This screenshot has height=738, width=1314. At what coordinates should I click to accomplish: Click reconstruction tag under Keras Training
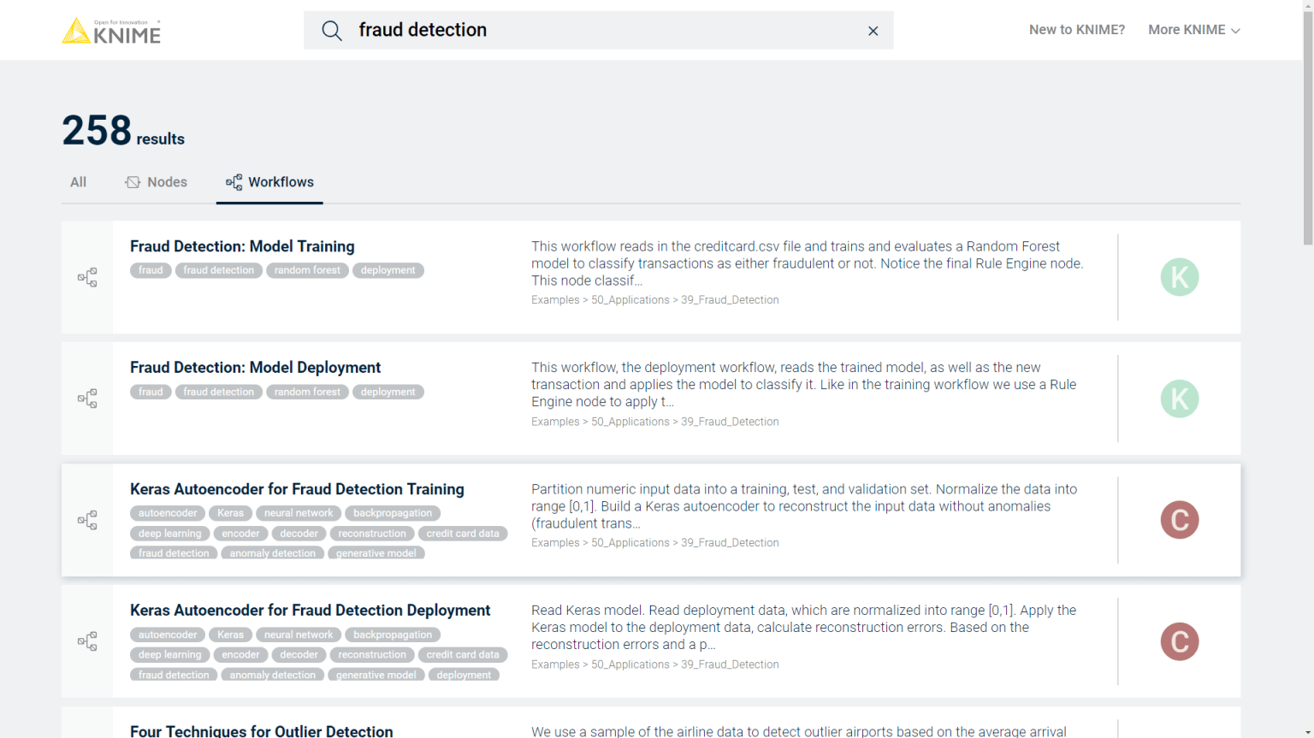(x=372, y=534)
